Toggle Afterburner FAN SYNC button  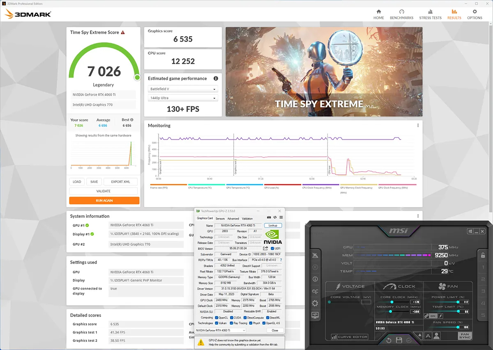465,336
